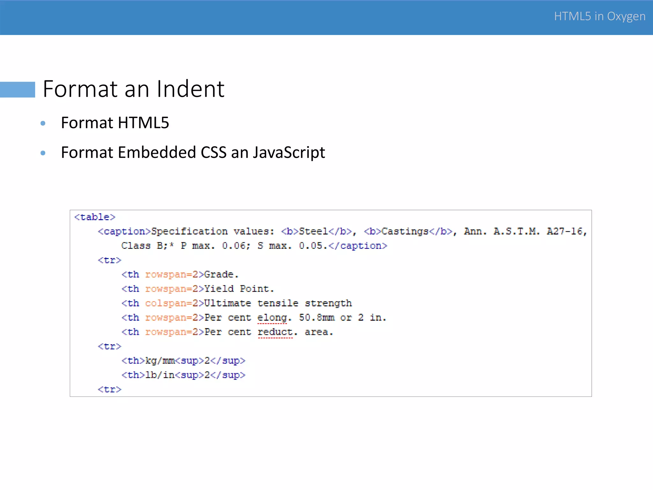Click the 'HTML5 in Oxygen' header text
Viewport: 653px width, 490px height.
pyautogui.click(x=599, y=16)
